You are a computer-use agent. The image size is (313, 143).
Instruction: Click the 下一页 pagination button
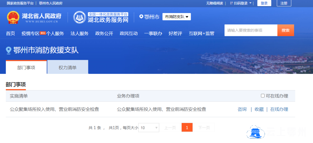(x=204, y=128)
